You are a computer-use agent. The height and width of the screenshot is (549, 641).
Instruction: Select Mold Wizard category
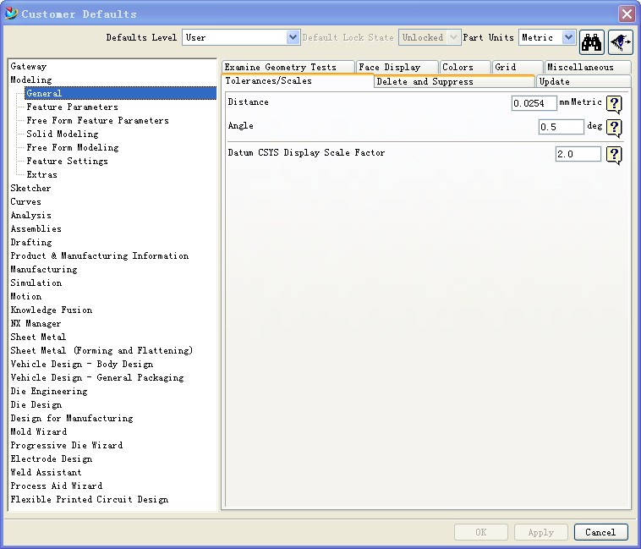[39, 431]
